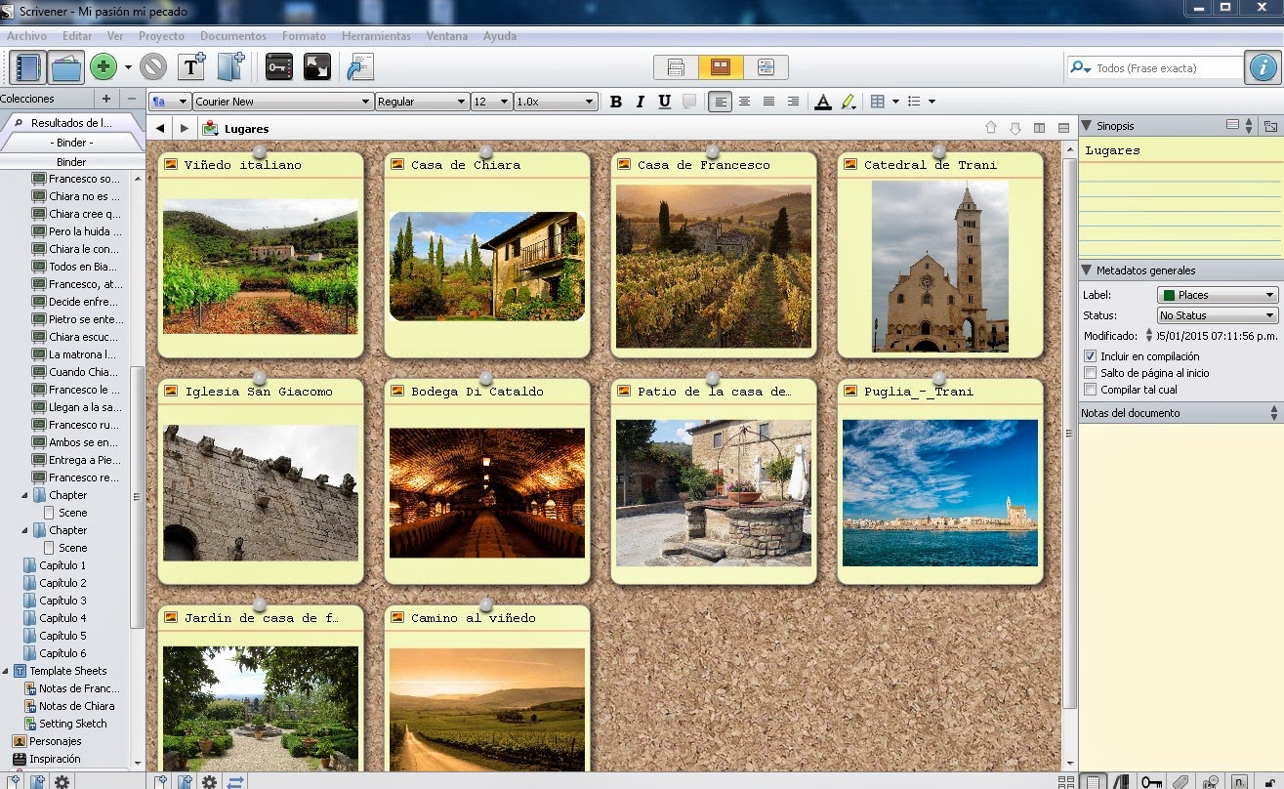Collapse the Sinopsis section
The image size is (1284, 789).
click(1087, 125)
